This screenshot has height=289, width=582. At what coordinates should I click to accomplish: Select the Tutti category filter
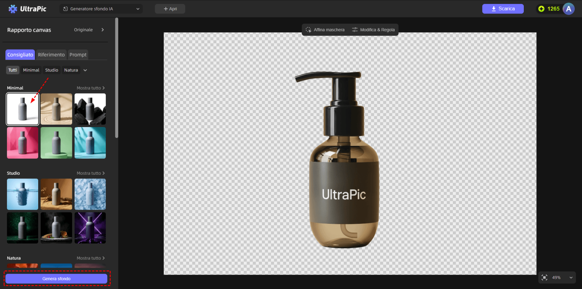[x=13, y=70]
